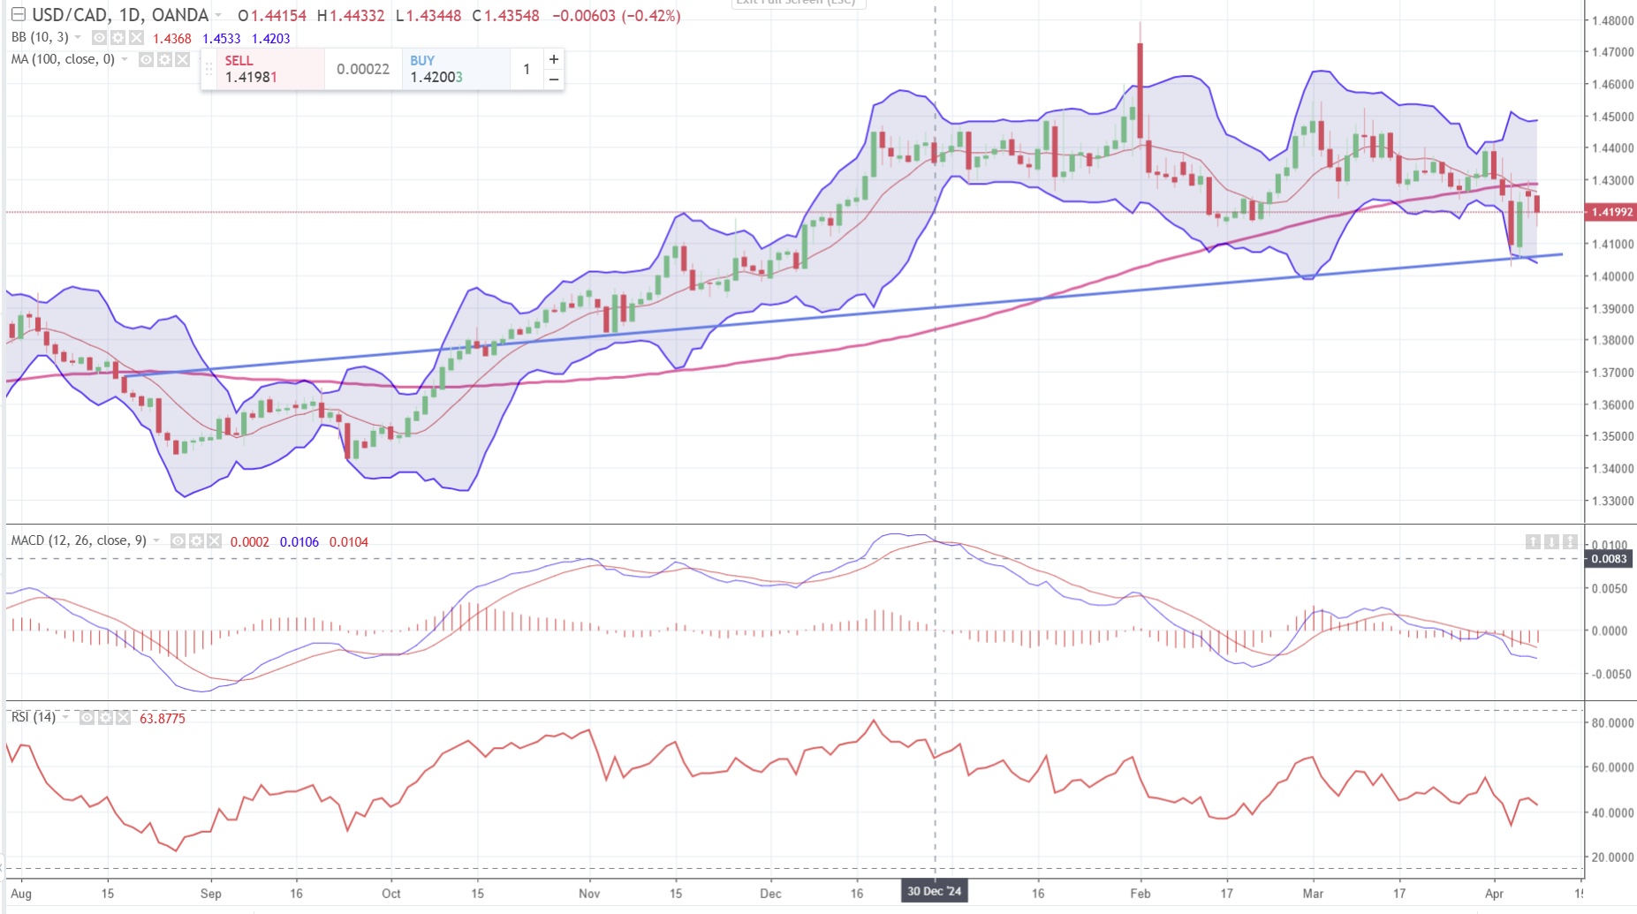Move MACD pane up with arrow
The height and width of the screenshot is (914, 1637).
(x=1533, y=541)
